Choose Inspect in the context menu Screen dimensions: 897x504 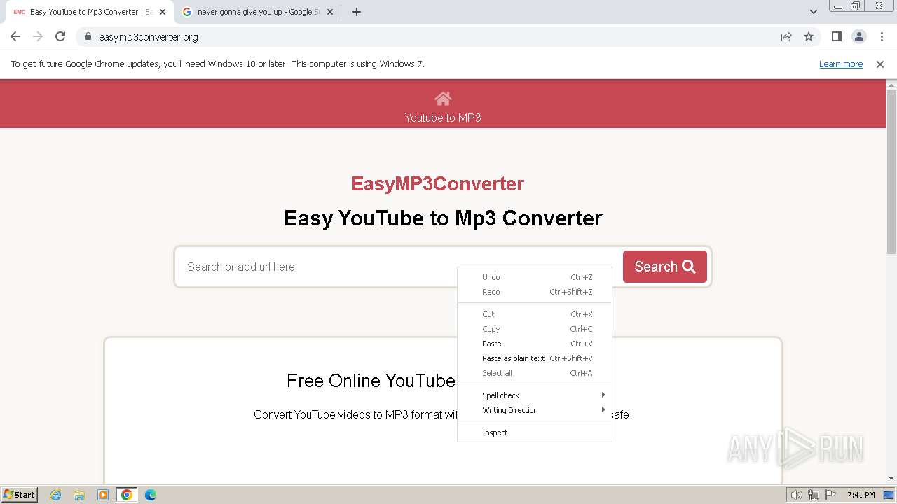tap(535, 433)
